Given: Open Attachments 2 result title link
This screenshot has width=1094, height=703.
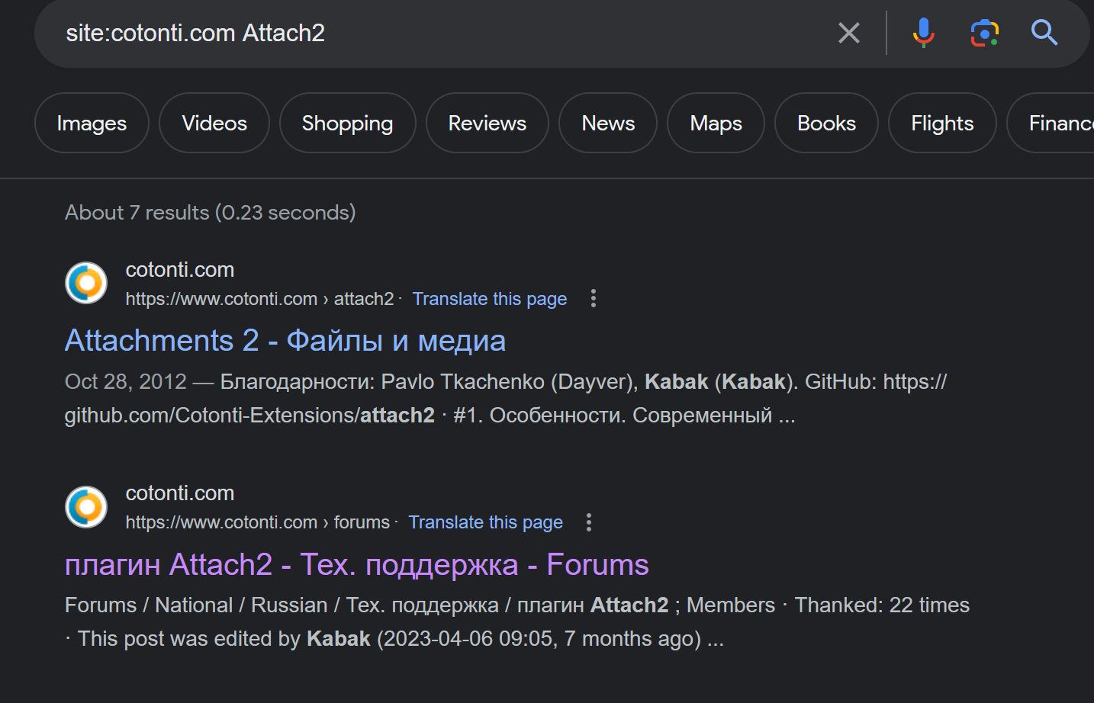Looking at the screenshot, I should coord(285,340).
